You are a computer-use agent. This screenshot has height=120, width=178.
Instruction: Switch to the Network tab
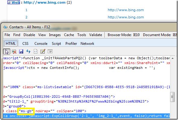tap(87, 44)
